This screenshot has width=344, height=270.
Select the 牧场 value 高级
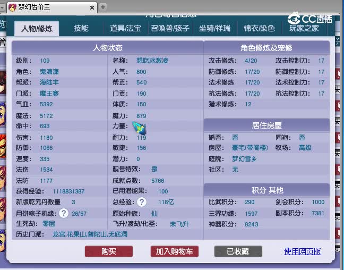click(305, 148)
